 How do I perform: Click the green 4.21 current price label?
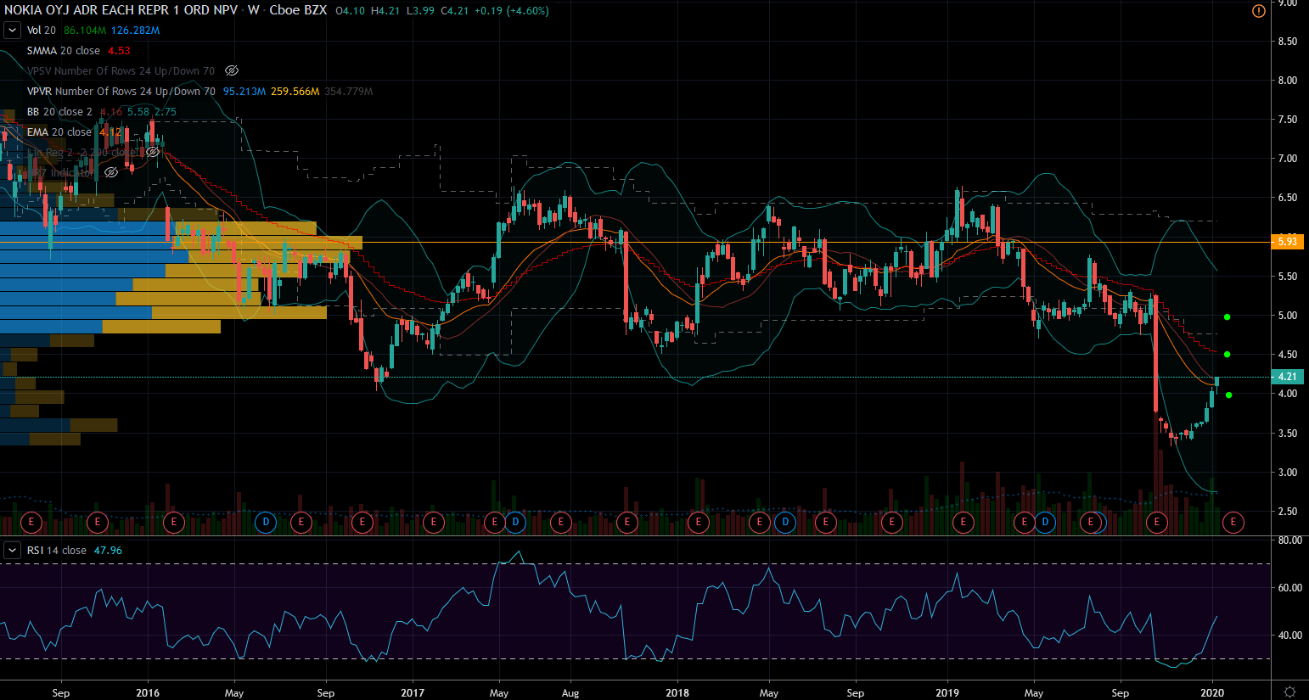[1287, 377]
